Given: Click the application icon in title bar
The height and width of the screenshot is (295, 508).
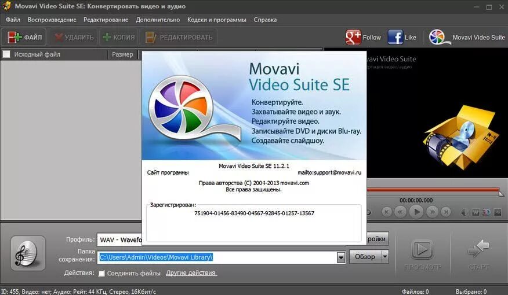Looking at the screenshot, I should [6, 6].
